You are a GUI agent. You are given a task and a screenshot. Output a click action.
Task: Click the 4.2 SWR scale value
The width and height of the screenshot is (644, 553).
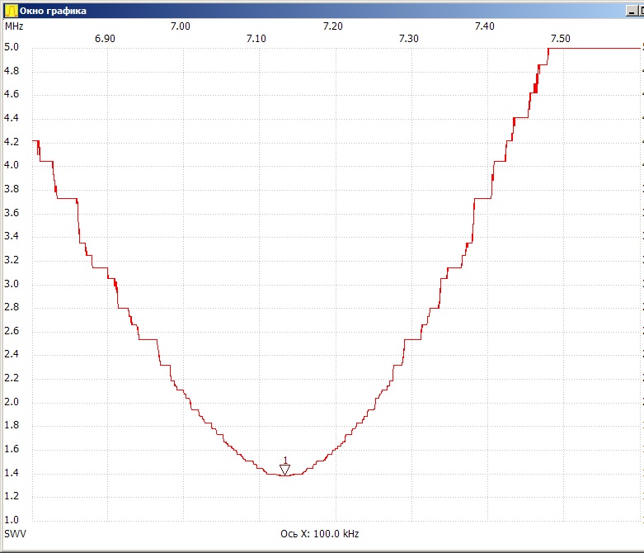coord(12,142)
